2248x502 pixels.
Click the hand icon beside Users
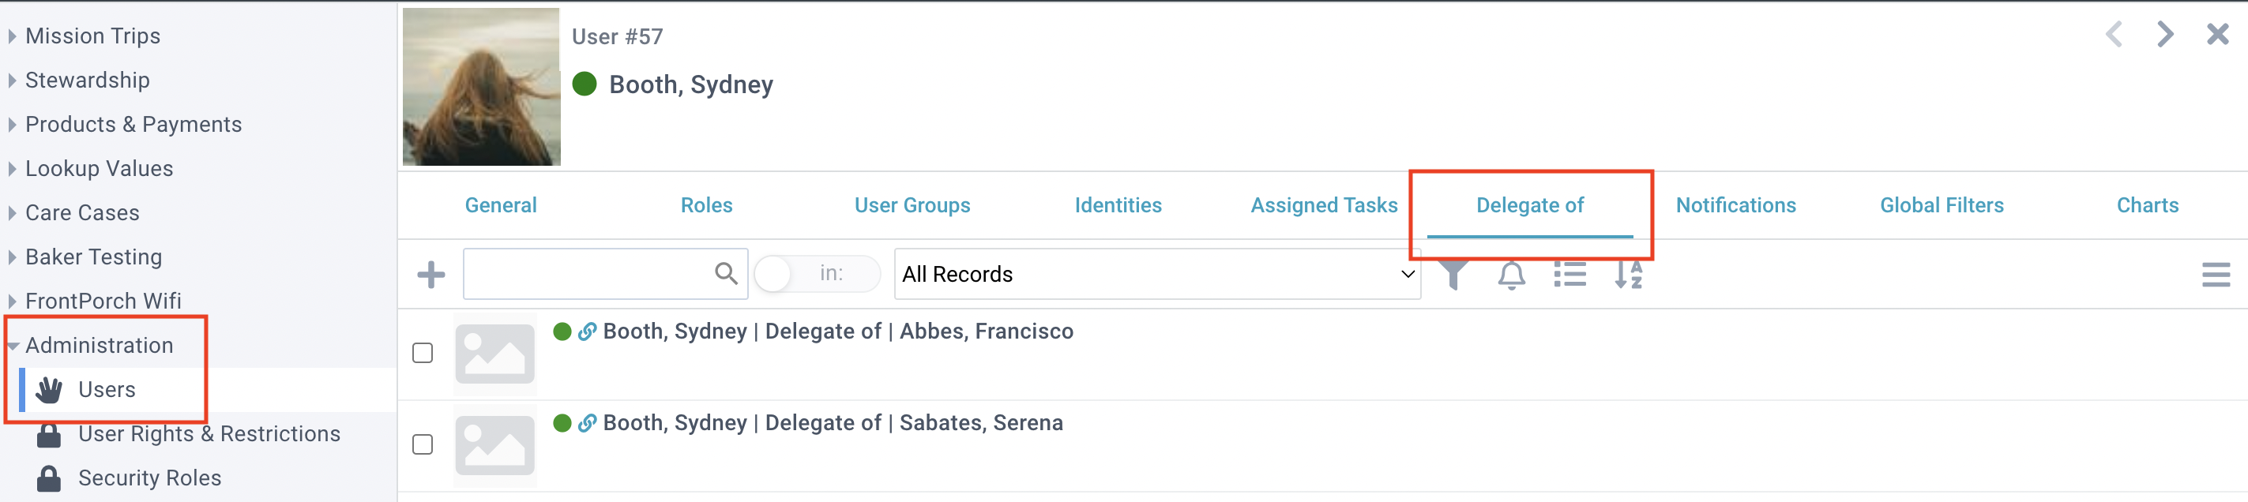pos(50,390)
